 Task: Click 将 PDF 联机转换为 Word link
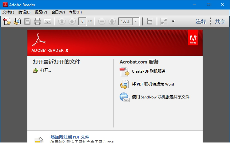coord(153,84)
